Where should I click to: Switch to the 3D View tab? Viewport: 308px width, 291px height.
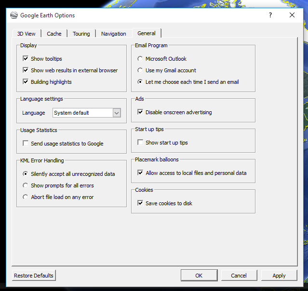pos(26,34)
